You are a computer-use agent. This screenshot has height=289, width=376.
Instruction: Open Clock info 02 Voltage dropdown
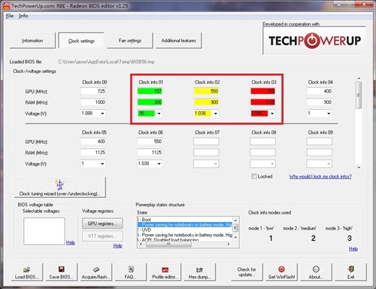(216, 114)
